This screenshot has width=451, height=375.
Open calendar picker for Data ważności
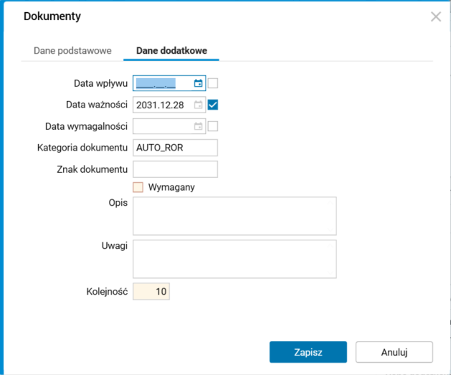click(199, 105)
